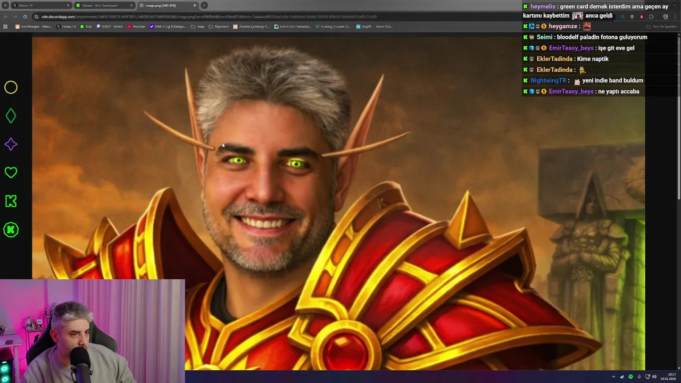
Task: Open the volume speaker tray icon
Action: pos(654,377)
